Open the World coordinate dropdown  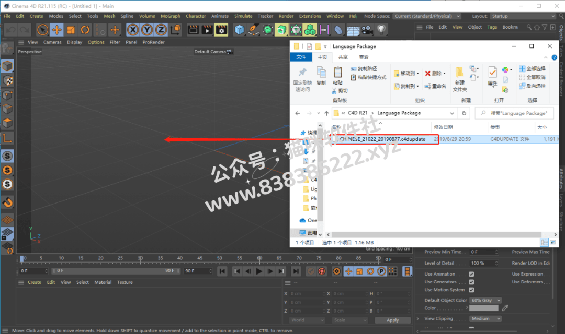pyautogui.click(x=308, y=320)
